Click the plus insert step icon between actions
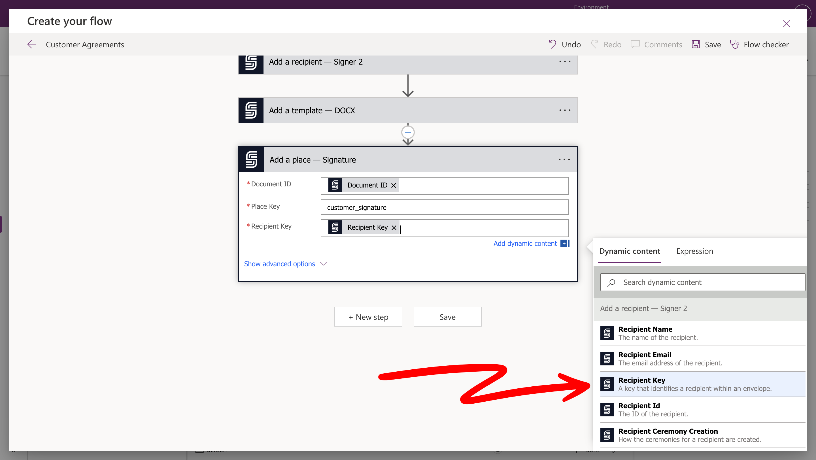Image resolution: width=816 pixels, height=460 pixels. coord(408,132)
